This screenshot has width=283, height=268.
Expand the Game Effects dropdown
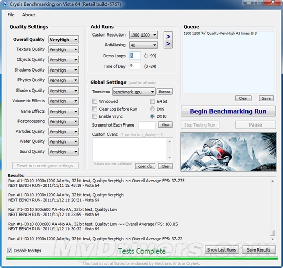63,111
